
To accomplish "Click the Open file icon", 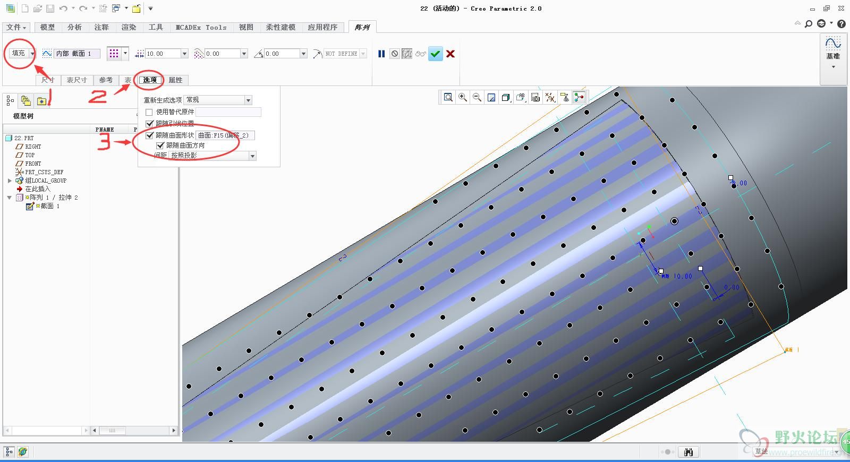I will click(37, 8).
